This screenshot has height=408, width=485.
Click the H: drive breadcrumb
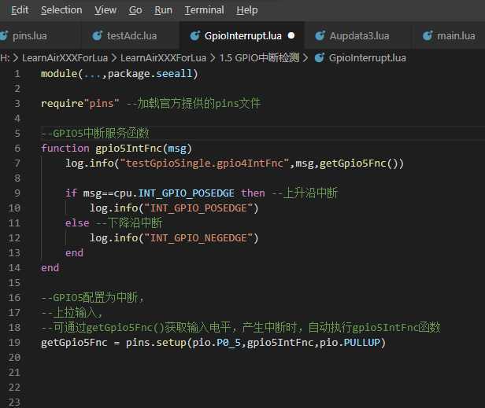5,58
